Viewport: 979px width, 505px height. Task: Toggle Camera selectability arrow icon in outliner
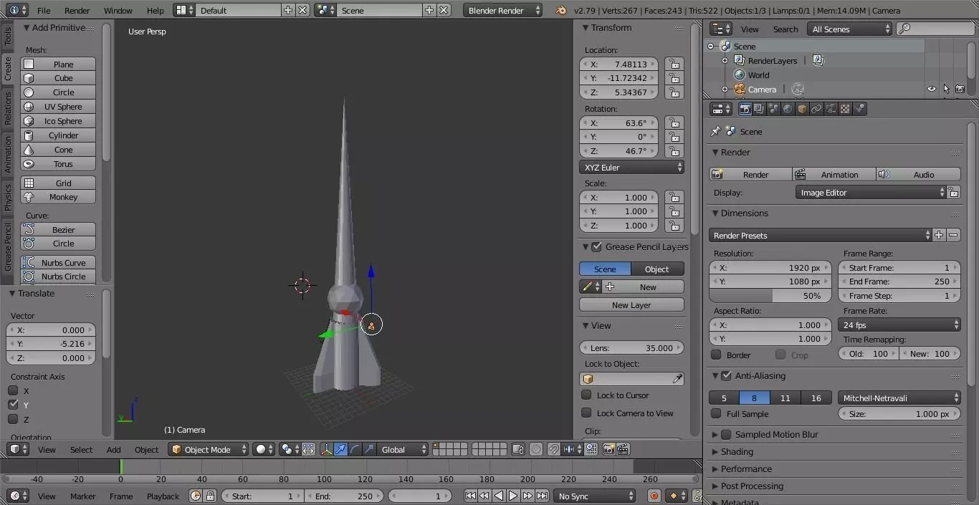946,90
